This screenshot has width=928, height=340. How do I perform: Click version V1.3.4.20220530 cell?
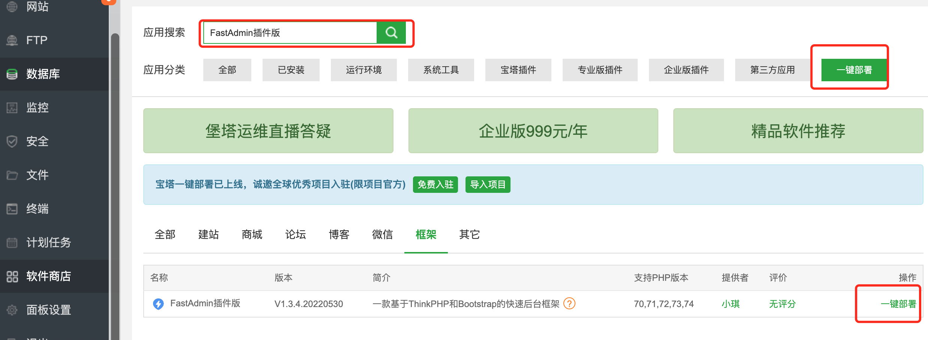click(x=309, y=304)
